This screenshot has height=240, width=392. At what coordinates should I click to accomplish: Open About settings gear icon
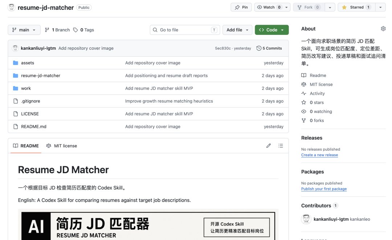click(383, 28)
